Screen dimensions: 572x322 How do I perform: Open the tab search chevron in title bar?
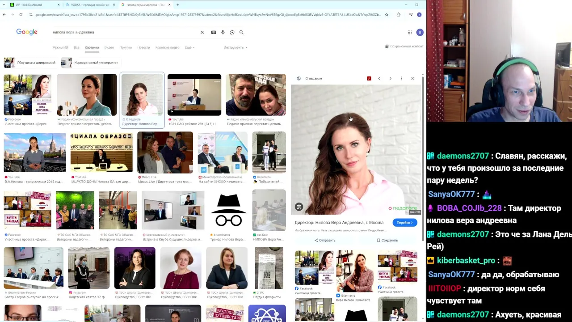pyautogui.click(x=3, y=4)
